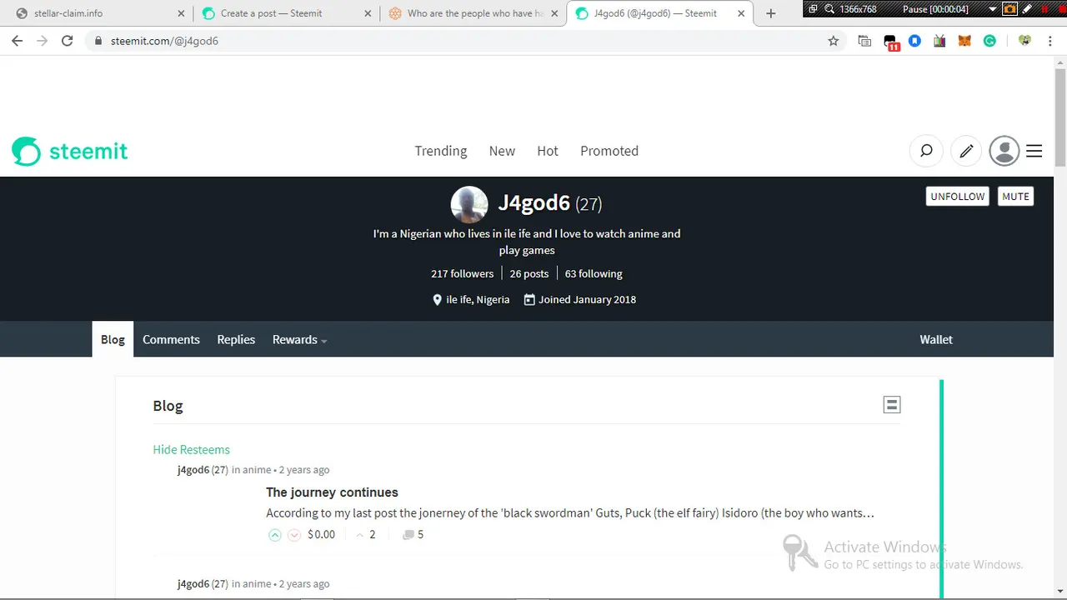Go back to previous page
Screen dimensions: 1067x600
18,41
